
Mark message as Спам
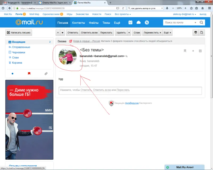[x=137, y=33]
